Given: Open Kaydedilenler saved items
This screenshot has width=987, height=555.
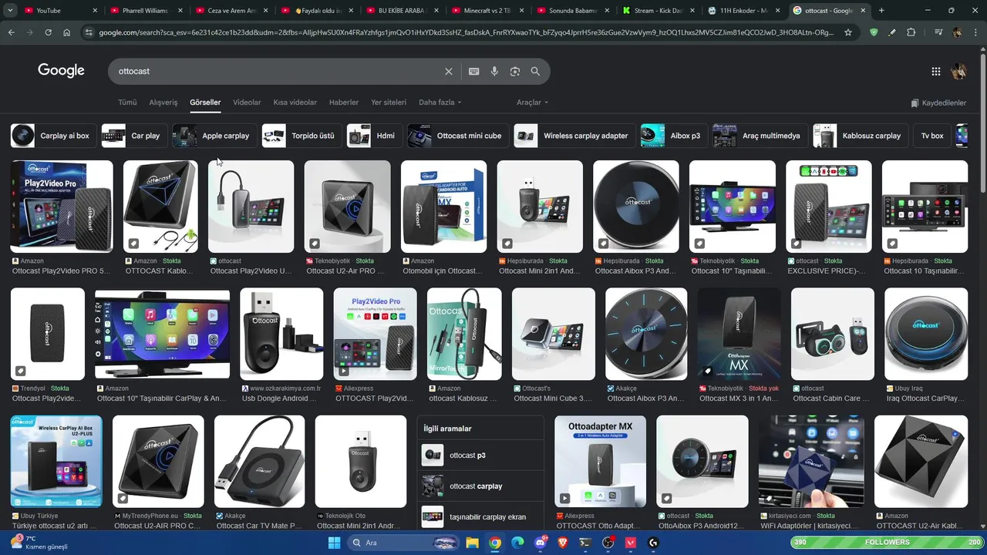Looking at the screenshot, I should (938, 103).
